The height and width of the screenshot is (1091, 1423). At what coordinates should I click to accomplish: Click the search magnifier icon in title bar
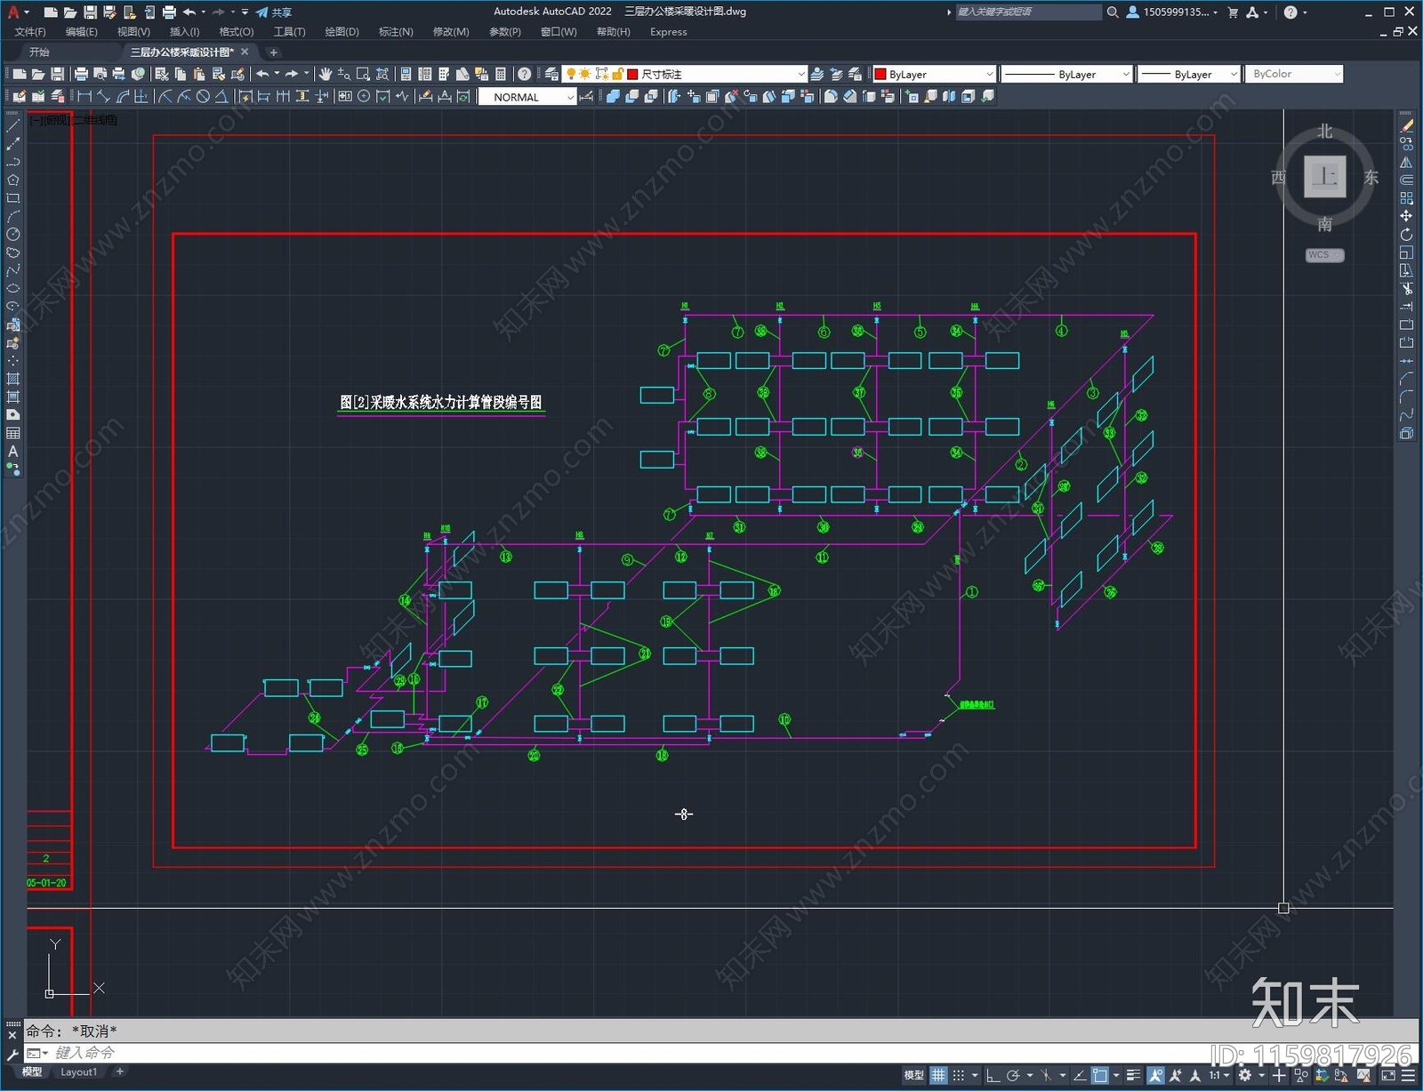pos(1113,12)
